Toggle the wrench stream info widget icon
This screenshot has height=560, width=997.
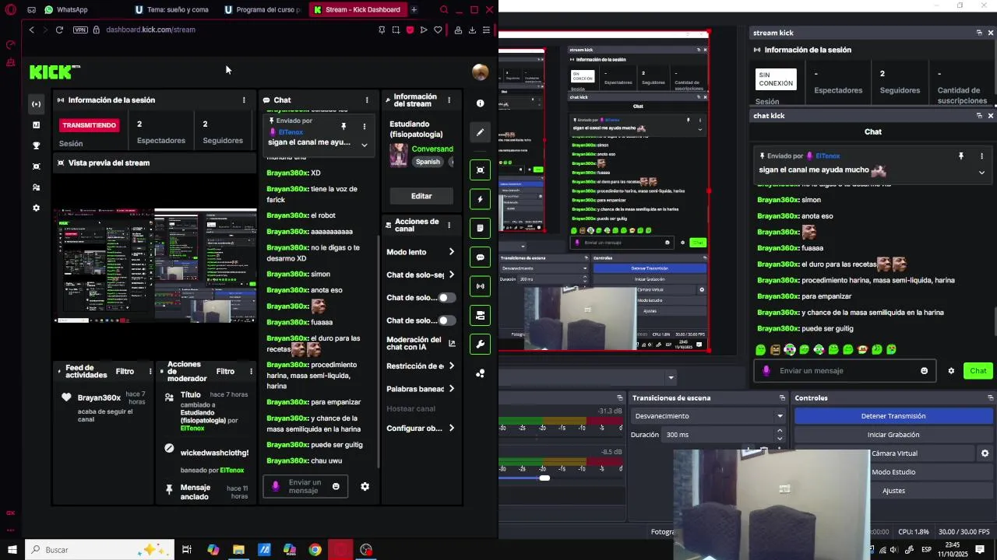tap(480, 344)
